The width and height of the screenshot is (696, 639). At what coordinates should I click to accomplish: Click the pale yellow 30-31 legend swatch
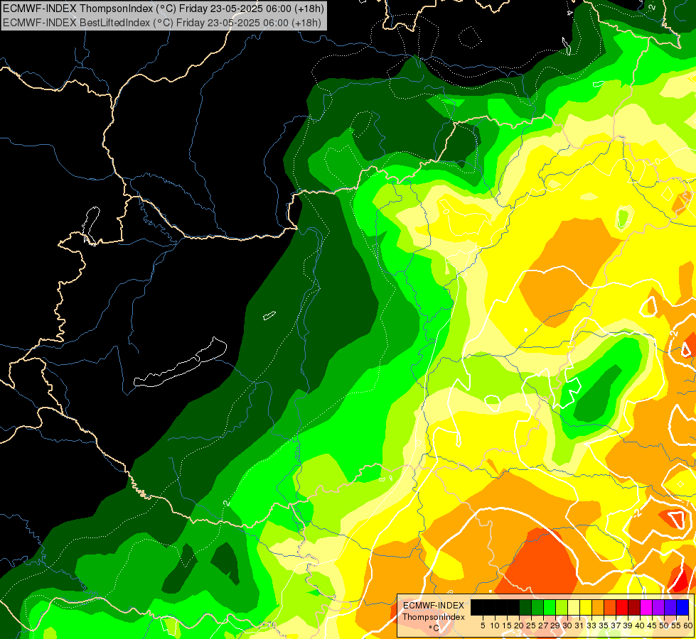point(574,607)
